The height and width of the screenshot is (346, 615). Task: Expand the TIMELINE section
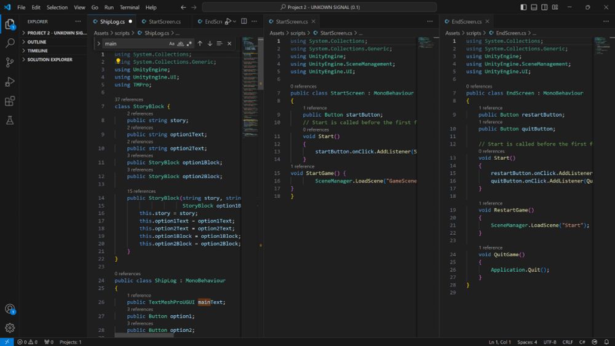tap(37, 50)
